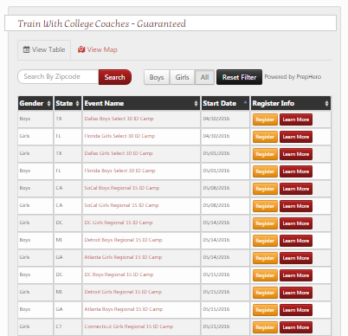Open DC Boys Regional 15 ID Camp link

coord(119,275)
